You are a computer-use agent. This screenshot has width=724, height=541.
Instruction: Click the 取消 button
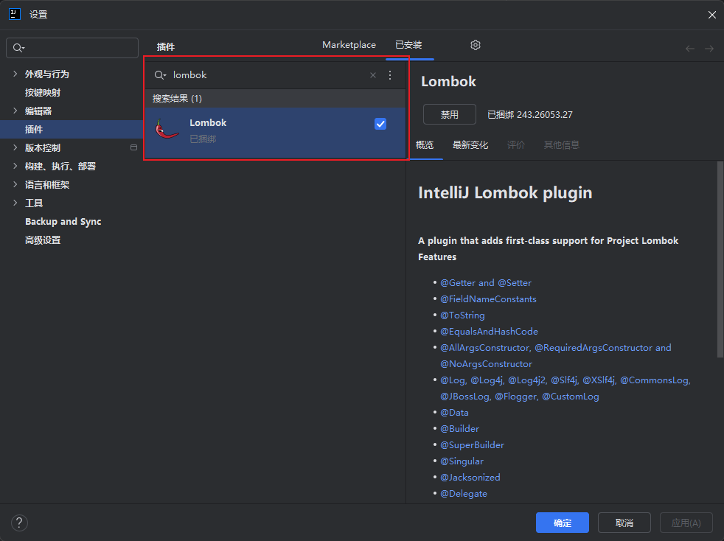point(624,523)
